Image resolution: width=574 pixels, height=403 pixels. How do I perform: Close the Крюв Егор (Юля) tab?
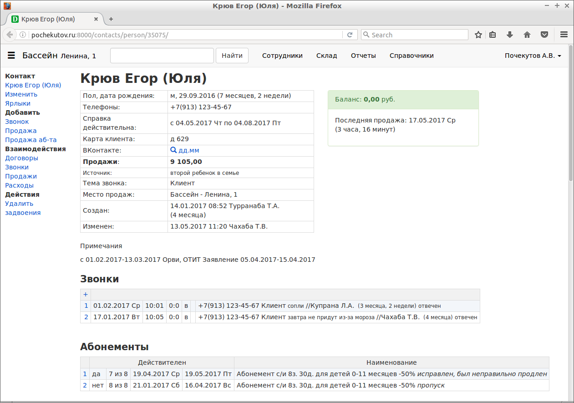96,19
